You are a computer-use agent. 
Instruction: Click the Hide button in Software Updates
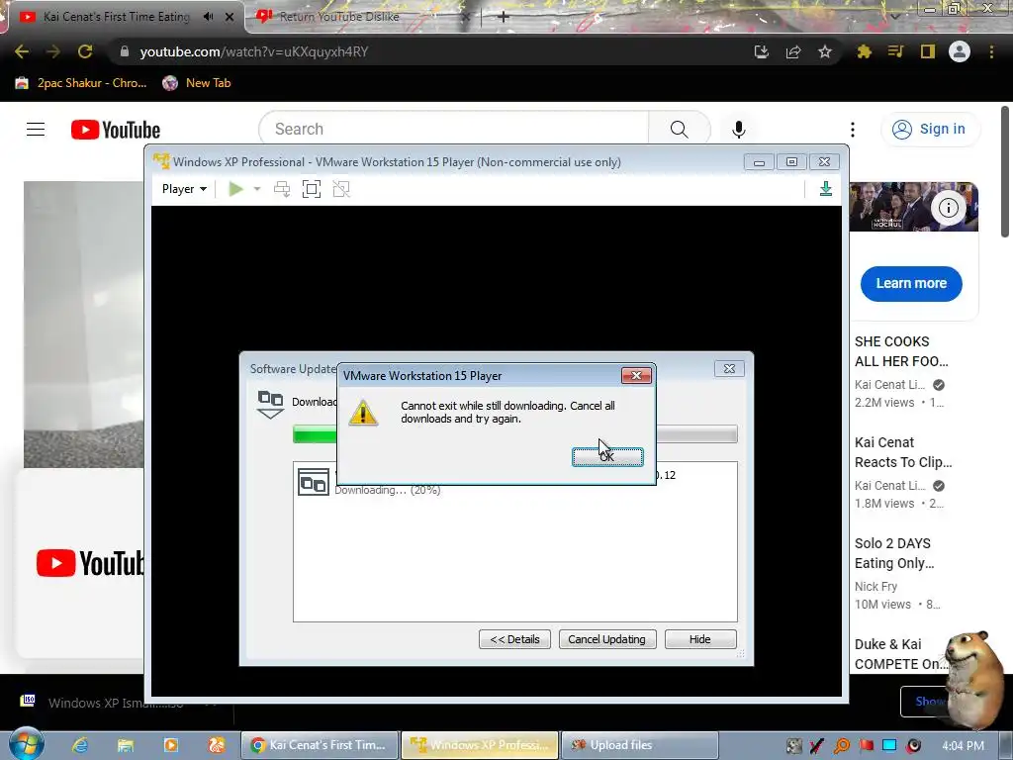[699, 639]
